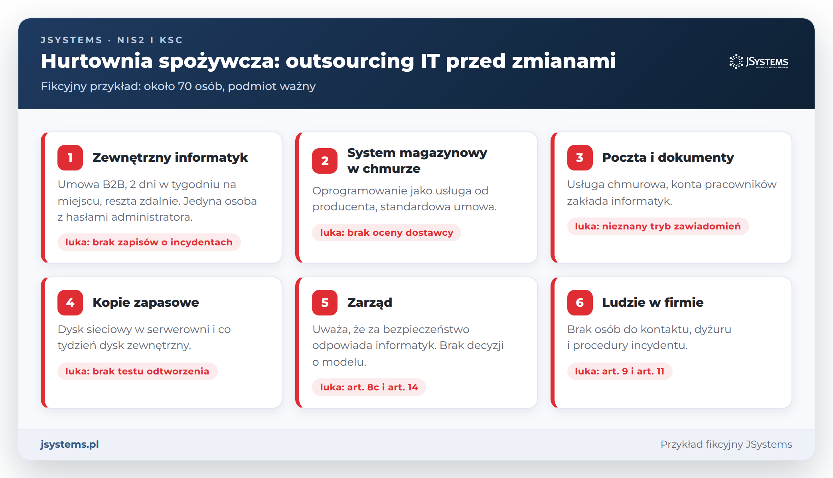
Task: Click the text "Usługa chmurowa, konta pracowników"
Action: click(x=672, y=184)
